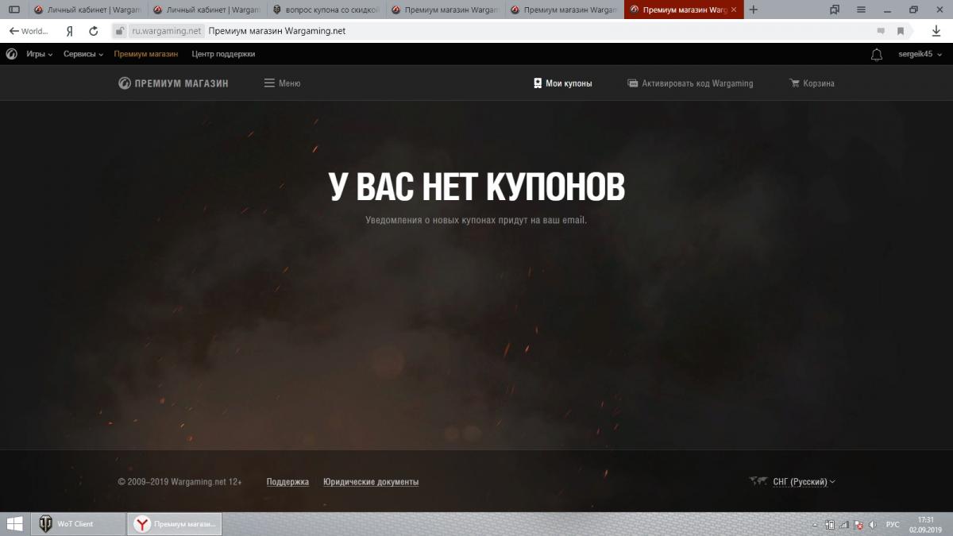The height and width of the screenshot is (536, 953).
Task: Open the browser sidebar panel icon
Action: [14, 10]
